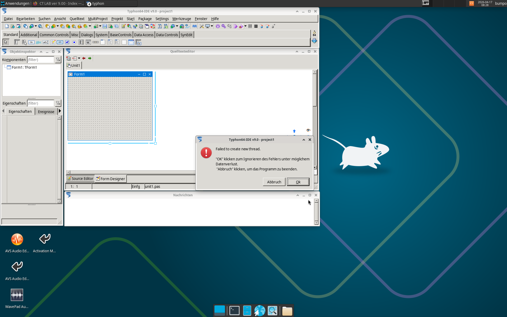Select the TButton component in palette
This screenshot has width=507, height=317.
pyautogui.click(x=31, y=42)
